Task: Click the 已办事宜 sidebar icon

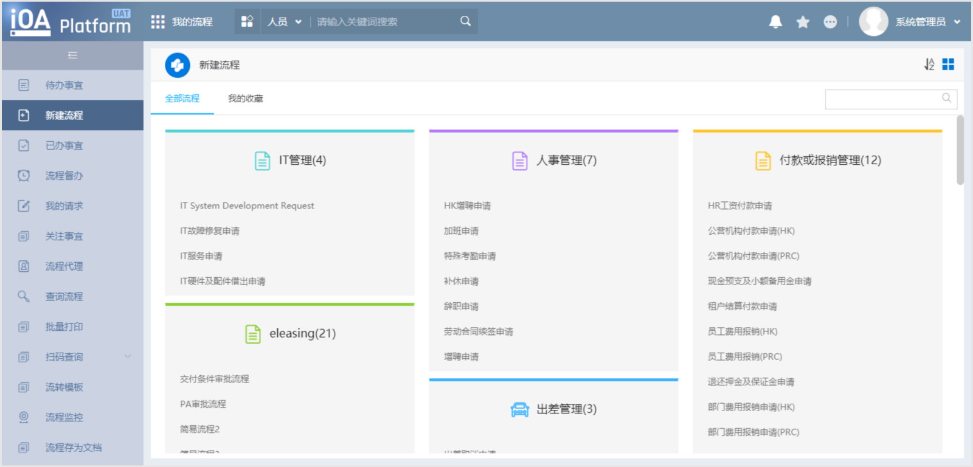Action: 24,145
